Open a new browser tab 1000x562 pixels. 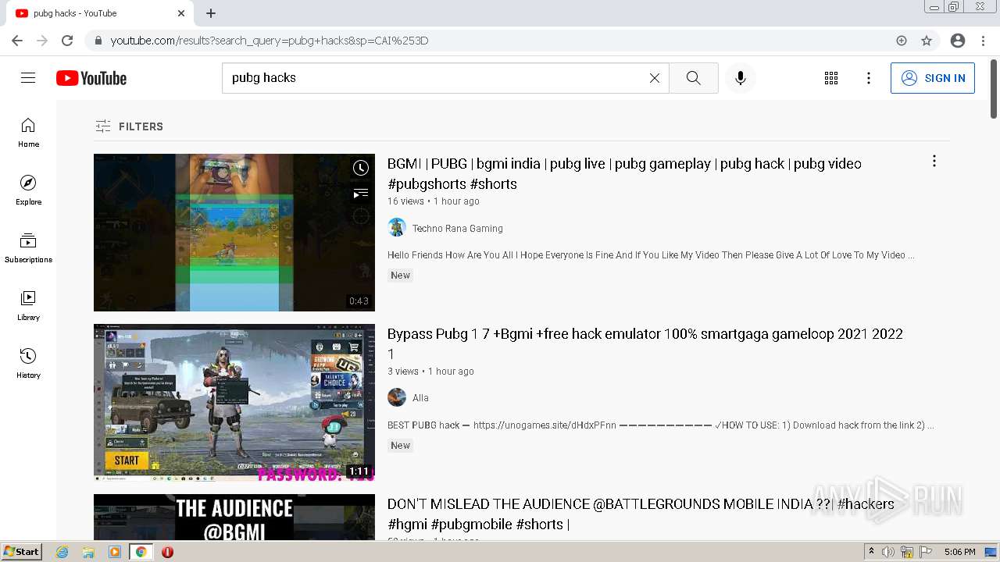coord(211,13)
